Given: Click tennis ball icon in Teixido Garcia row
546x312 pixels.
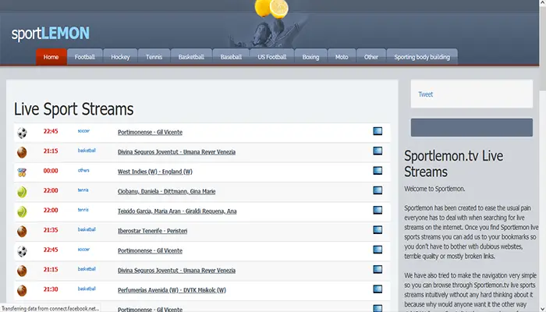Looking at the screenshot, I should [22, 211].
